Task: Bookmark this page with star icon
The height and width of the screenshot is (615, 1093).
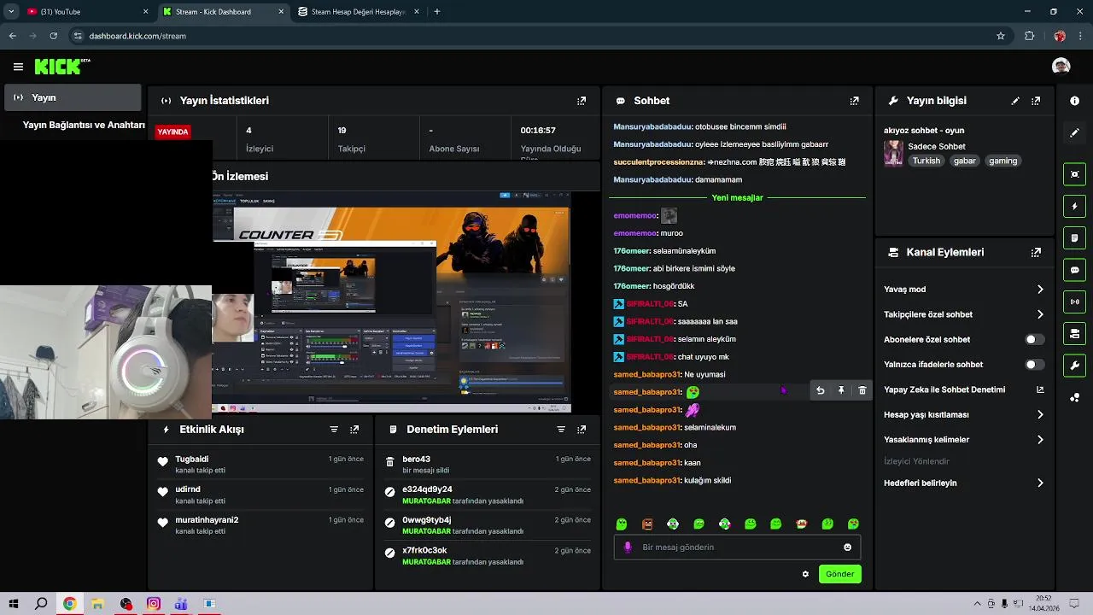Action: 1001,36
